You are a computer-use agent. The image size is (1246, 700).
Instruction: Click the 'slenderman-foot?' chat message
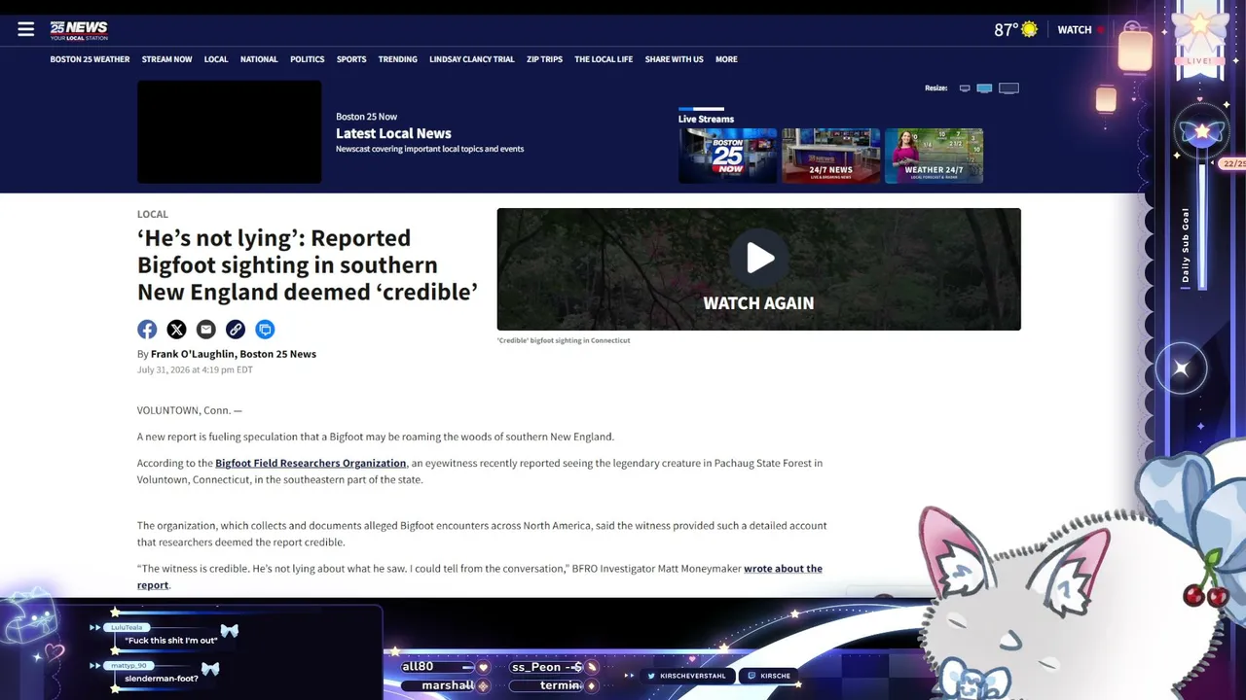(x=162, y=678)
